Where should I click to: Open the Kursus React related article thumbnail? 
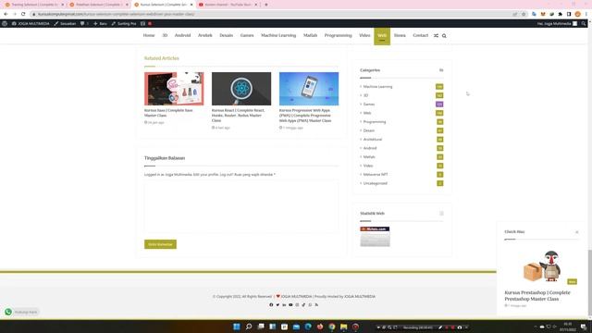(241, 89)
